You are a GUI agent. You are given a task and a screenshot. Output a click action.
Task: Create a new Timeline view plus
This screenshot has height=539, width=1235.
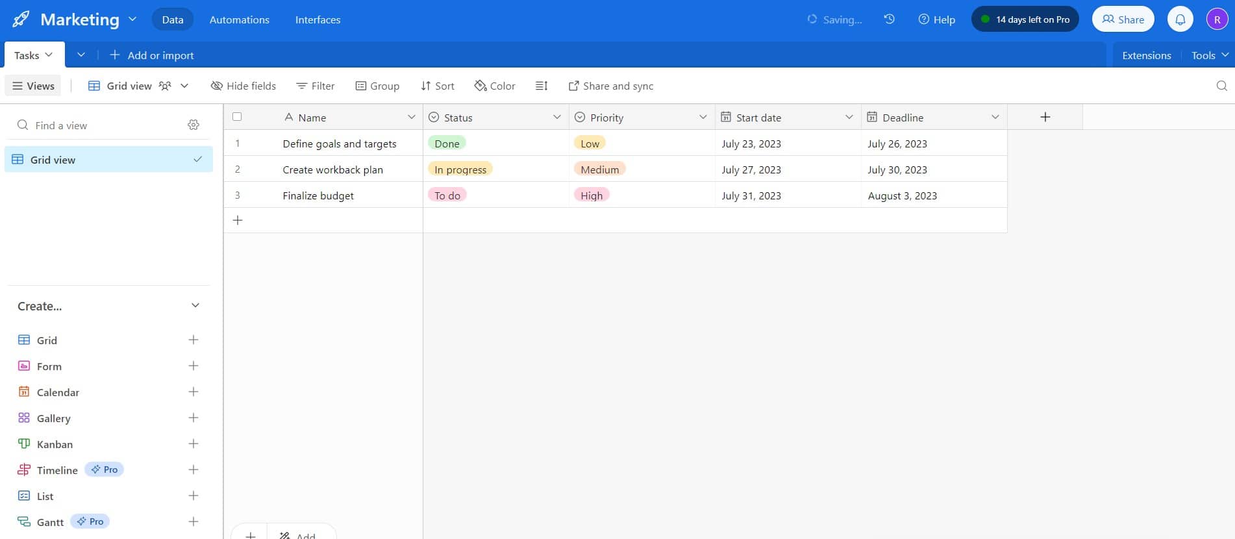193,470
